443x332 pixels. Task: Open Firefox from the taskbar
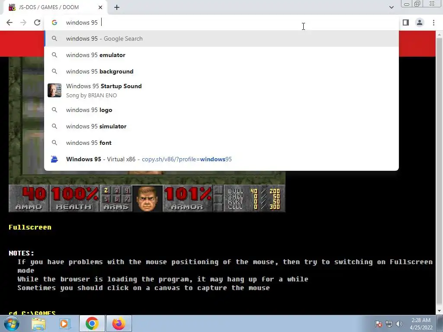pos(119,323)
